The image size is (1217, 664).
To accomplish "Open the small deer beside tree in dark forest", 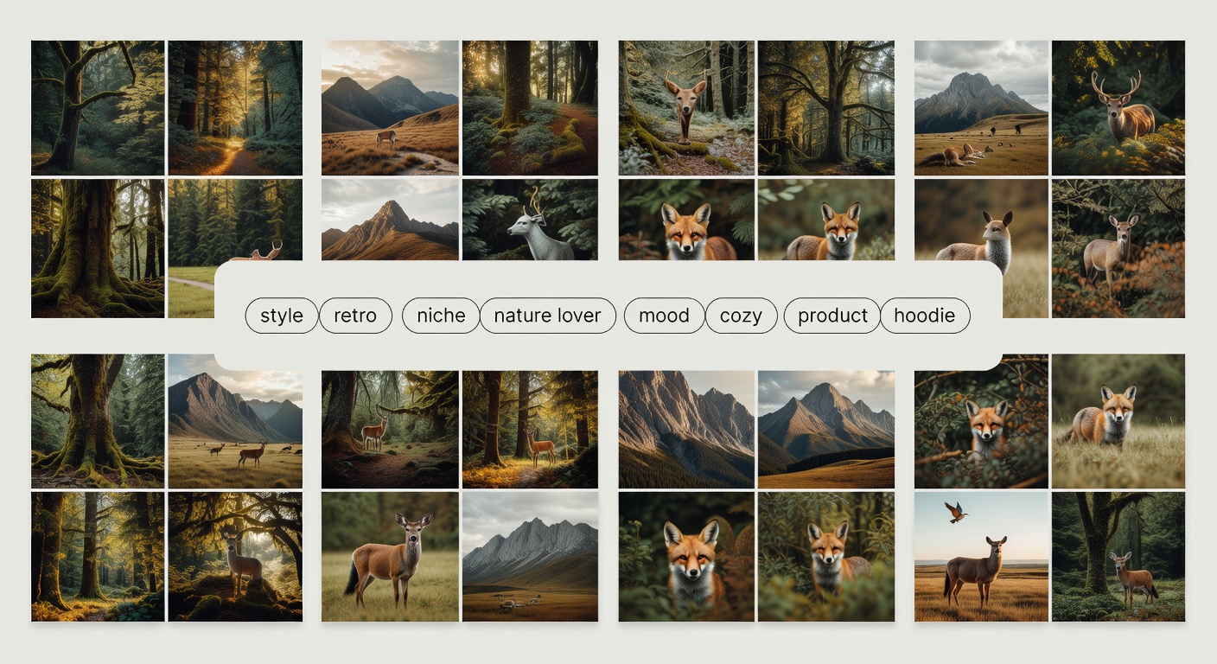I will pyautogui.click(x=1118, y=557).
